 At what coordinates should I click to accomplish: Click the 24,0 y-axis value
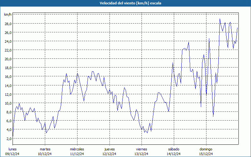point(8,41)
